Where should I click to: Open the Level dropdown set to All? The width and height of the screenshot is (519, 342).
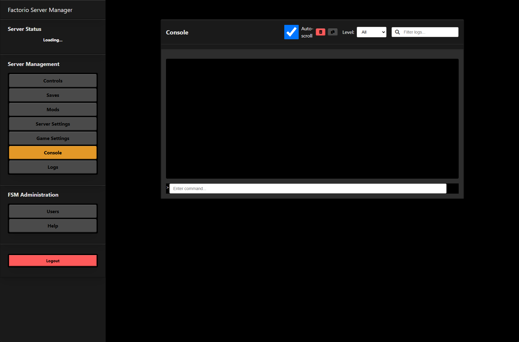(371, 32)
